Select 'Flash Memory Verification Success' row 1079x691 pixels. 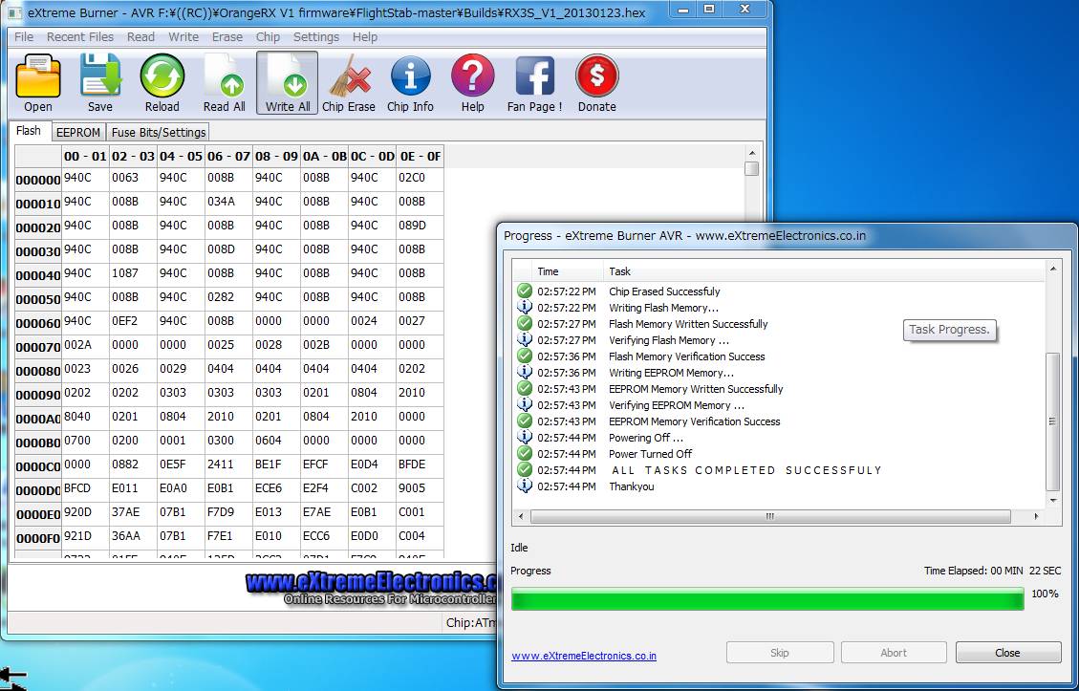(778, 356)
